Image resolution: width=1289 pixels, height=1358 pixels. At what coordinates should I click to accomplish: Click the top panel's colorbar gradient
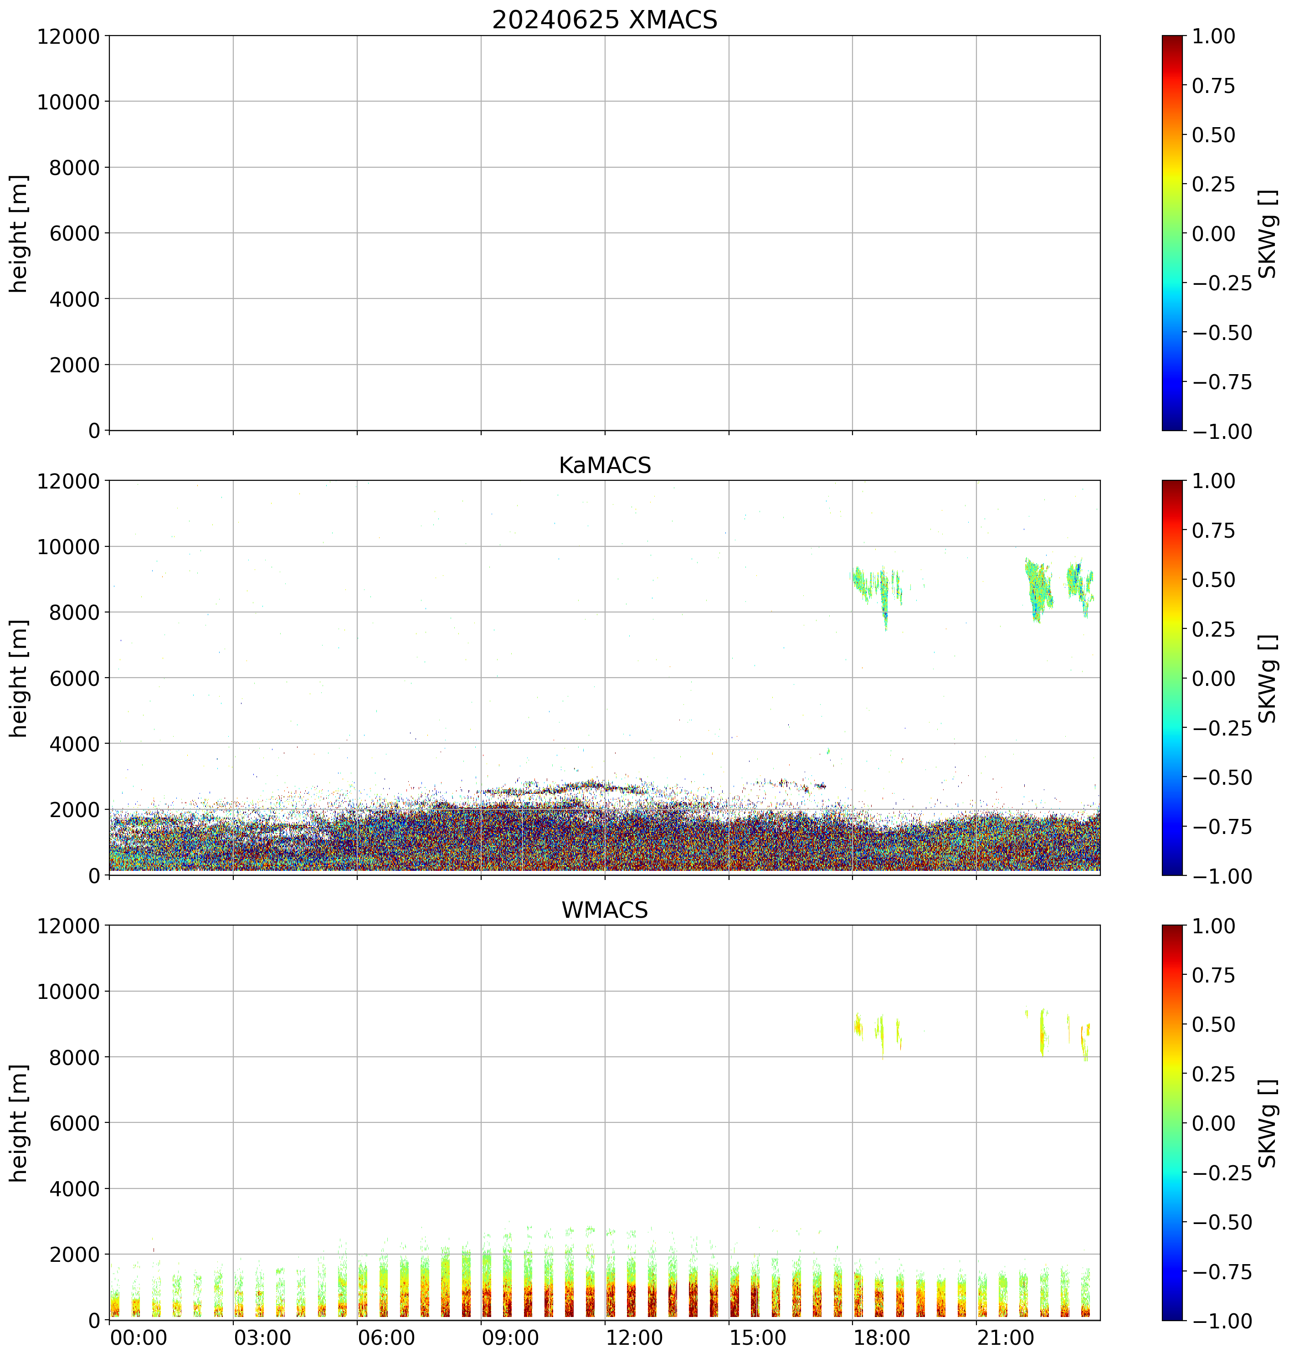point(1172,233)
